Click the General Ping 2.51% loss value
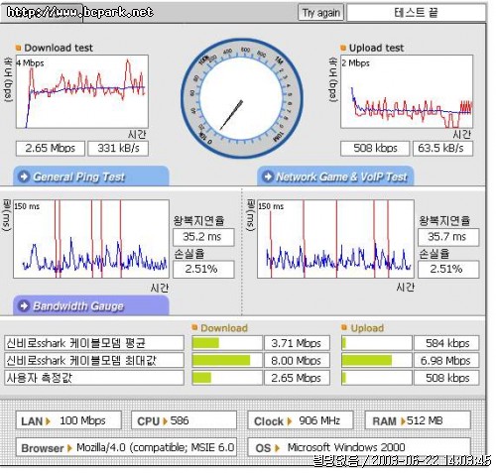This screenshot has height=473, width=496. click(x=203, y=269)
